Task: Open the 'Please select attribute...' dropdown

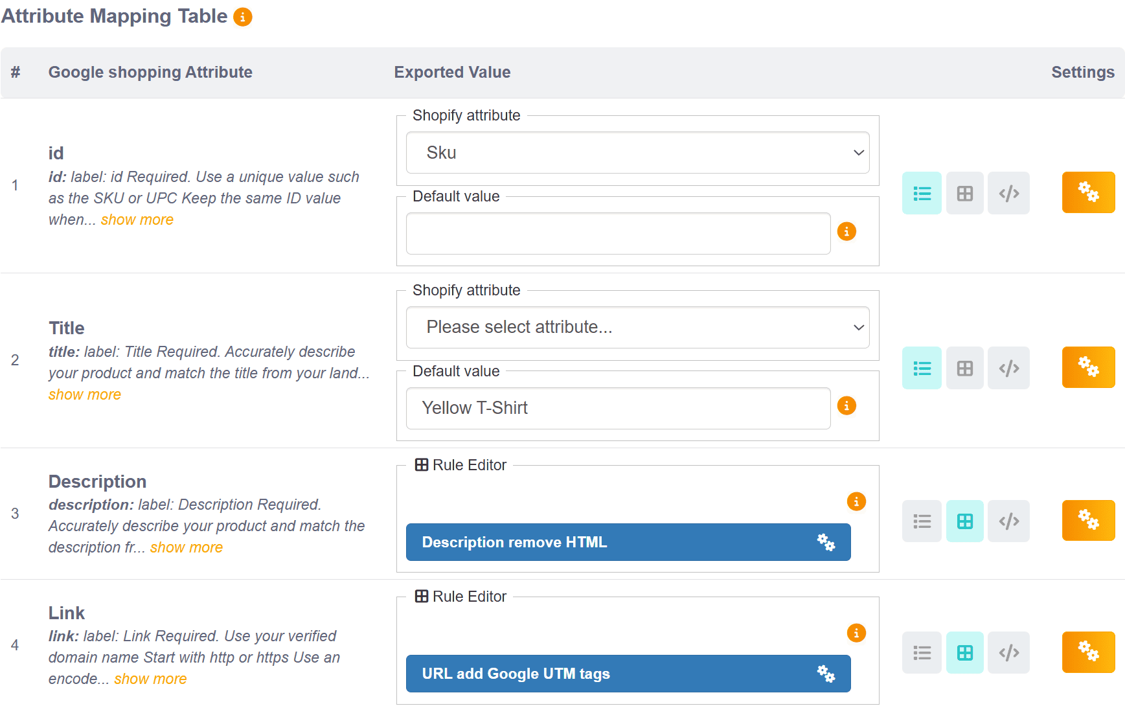Action: (x=637, y=328)
